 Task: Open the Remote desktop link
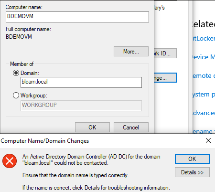click(204, 75)
